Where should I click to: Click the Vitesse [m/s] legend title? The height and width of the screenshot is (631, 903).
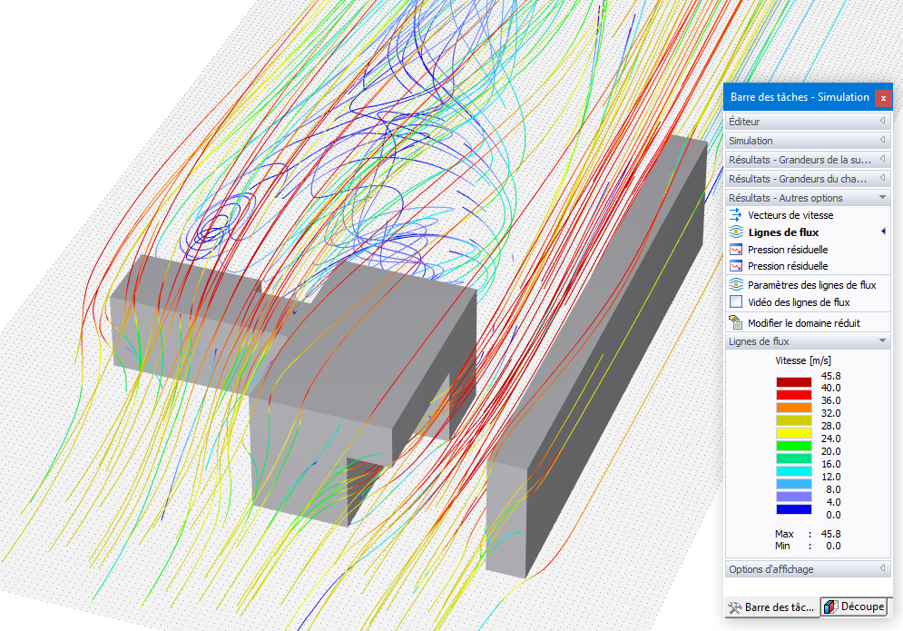[803, 360]
